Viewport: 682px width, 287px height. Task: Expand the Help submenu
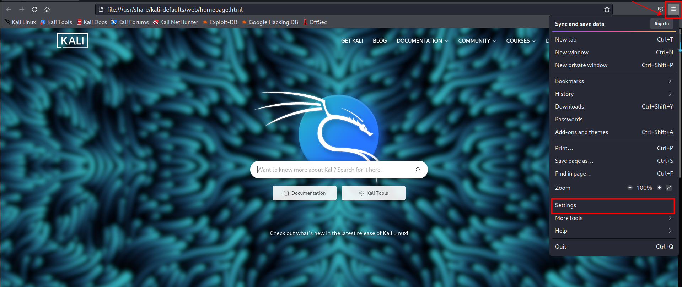point(614,231)
